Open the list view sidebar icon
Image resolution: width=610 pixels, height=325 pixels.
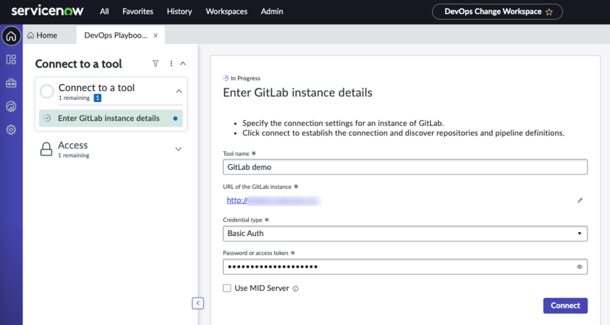tap(12, 59)
